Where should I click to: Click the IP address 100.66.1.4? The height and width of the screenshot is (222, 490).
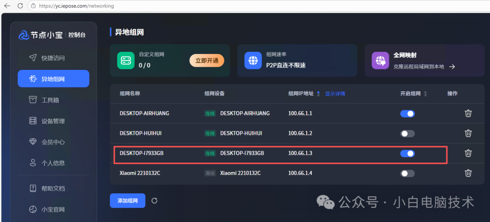pos(300,173)
